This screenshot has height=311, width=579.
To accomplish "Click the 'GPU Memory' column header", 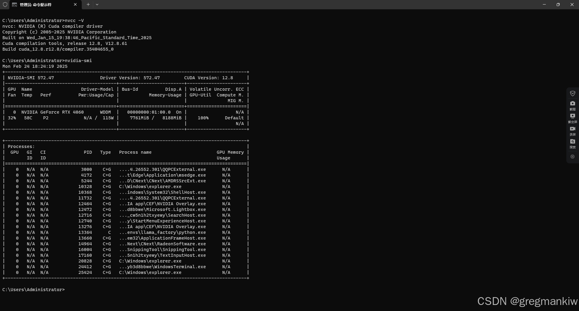I will [x=230, y=152].
